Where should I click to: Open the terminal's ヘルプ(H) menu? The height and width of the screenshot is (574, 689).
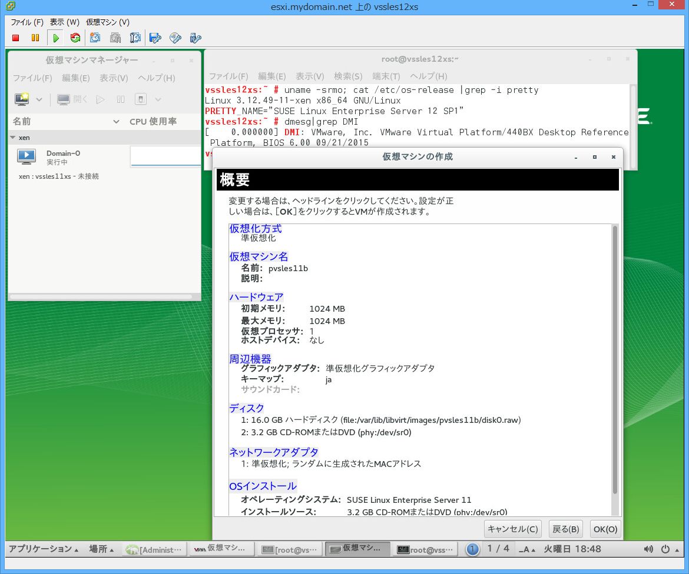click(429, 76)
